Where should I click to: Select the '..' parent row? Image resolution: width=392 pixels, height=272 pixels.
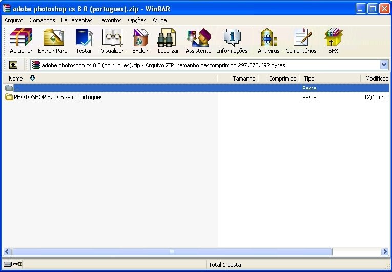196,88
